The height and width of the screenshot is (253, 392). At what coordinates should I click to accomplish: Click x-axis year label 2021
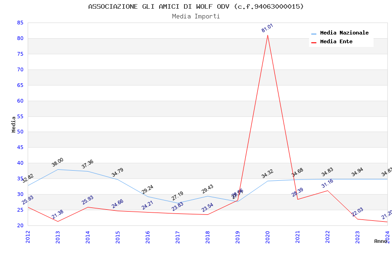tap(298, 237)
